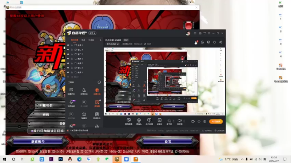Open the multimedia source button
The image size is (291, 163).
pos(159,122)
